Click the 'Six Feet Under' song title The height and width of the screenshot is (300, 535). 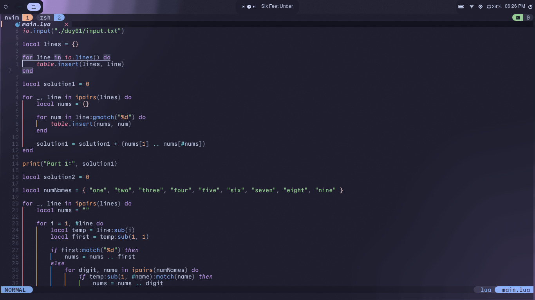[x=277, y=6]
